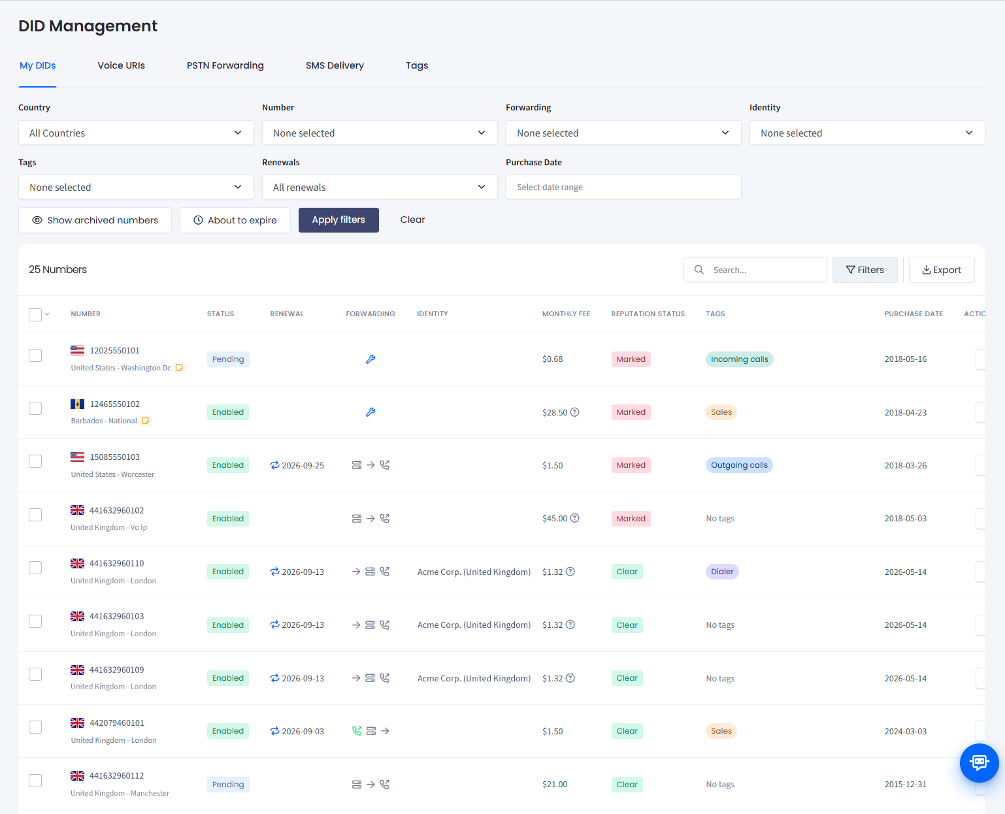Click renewal icon for 15085550103
Image resolution: width=1005 pixels, height=814 pixels.
coord(275,465)
